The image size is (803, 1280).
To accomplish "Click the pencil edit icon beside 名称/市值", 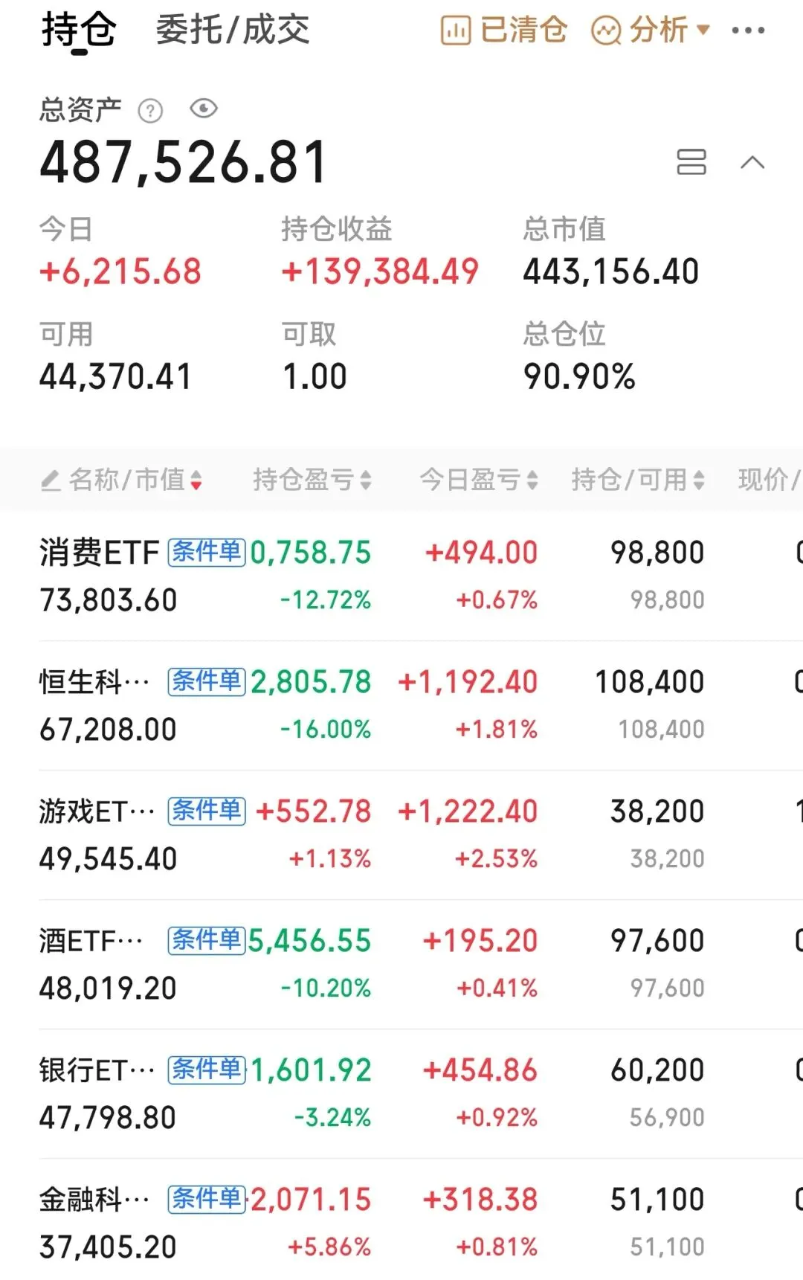I will pyautogui.click(x=51, y=480).
